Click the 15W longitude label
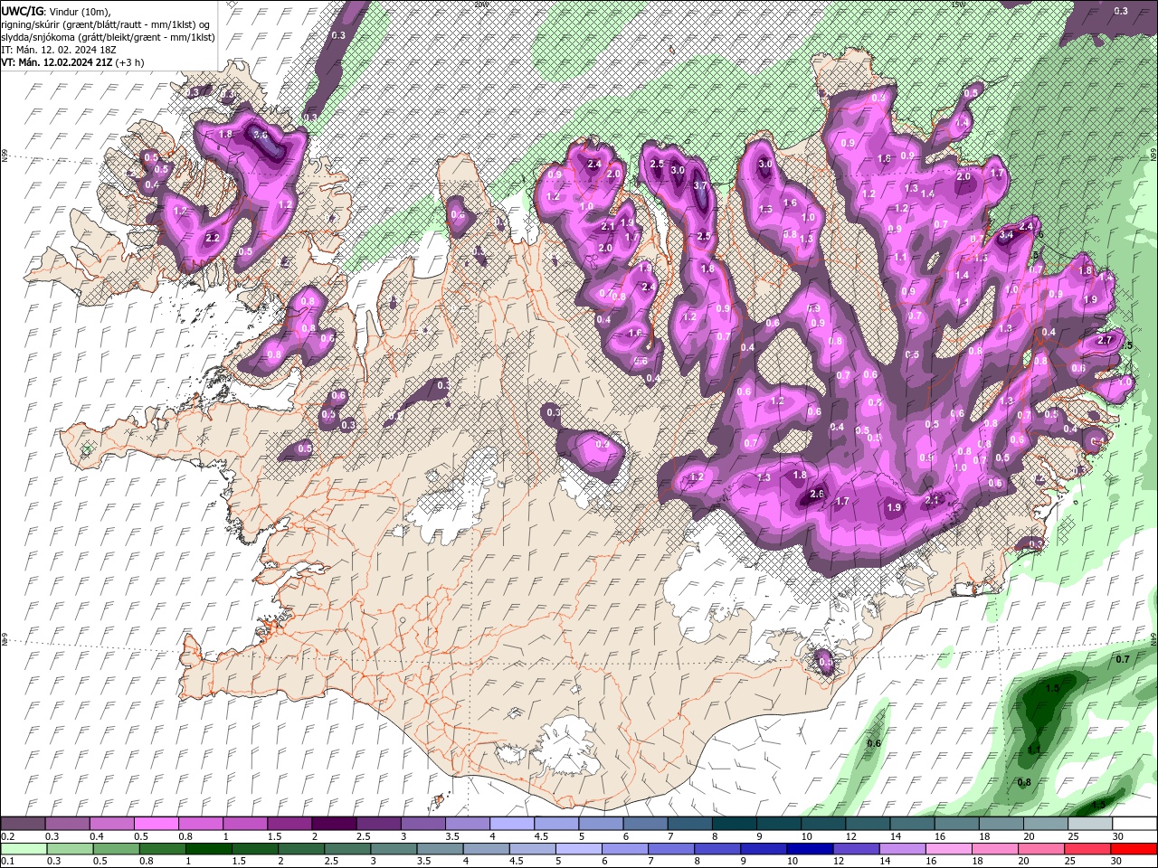This screenshot has width=1158, height=868. [958, 5]
